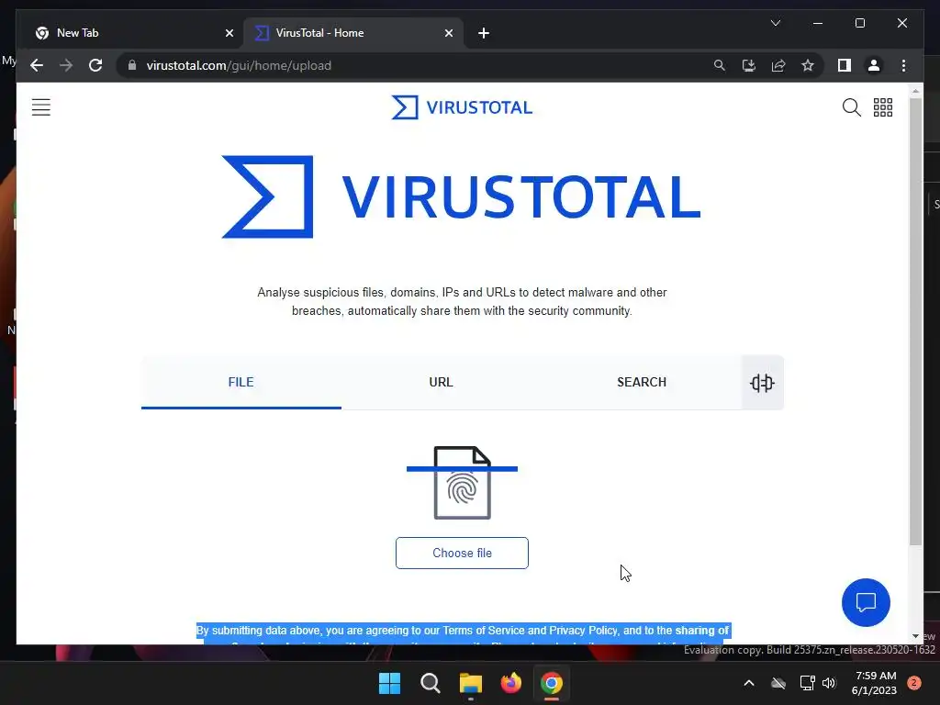Click the API connector icon beside SEARCH
This screenshot has width=940, height=705.
tap(762, 383)
